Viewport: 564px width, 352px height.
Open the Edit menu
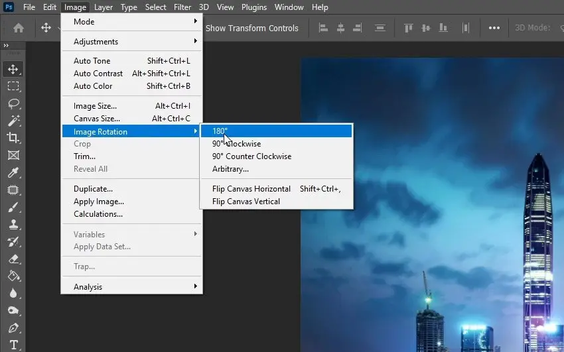(x=50, y=7)
